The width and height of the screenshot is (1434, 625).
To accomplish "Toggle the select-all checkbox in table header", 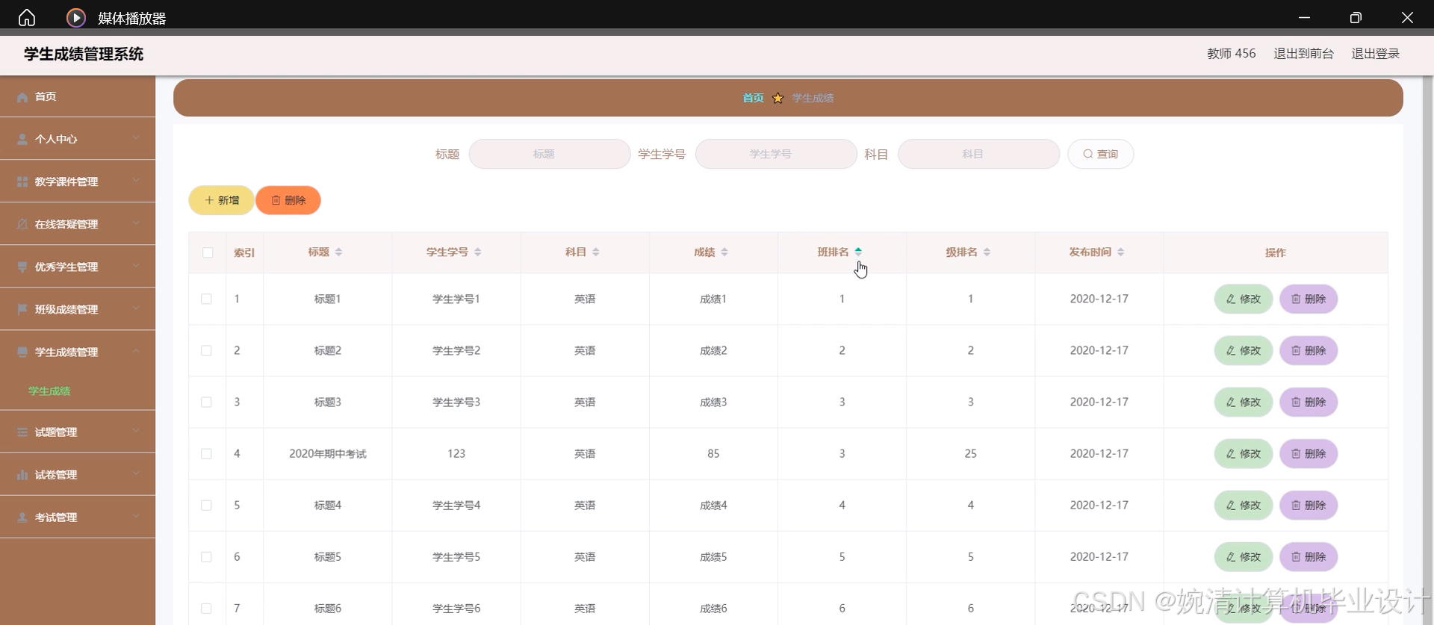I will [x=208, y=252].
